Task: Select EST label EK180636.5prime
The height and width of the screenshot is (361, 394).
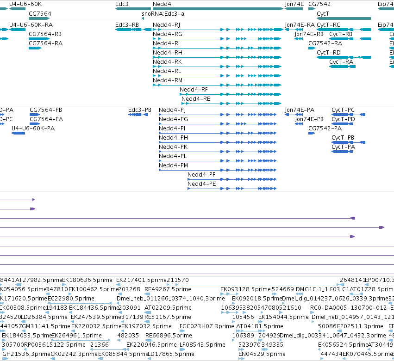Action: point(87,280)
